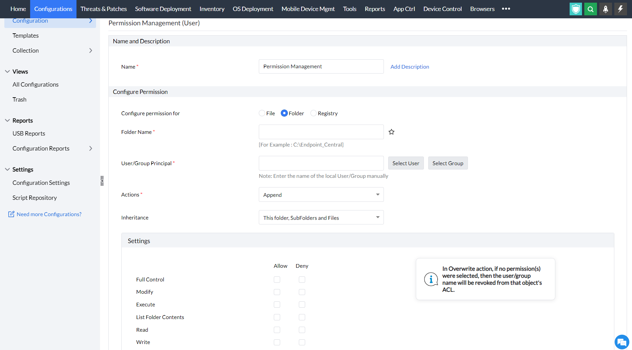Click the Add Description link
This screenshot has width=632, height=350.
(410, 67)
